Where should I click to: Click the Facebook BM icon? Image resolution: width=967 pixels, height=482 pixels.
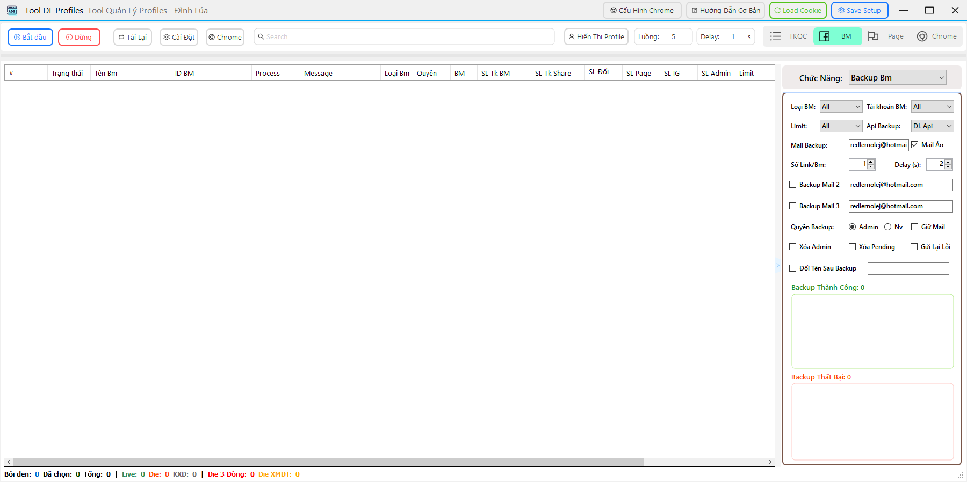click(824, 36)
